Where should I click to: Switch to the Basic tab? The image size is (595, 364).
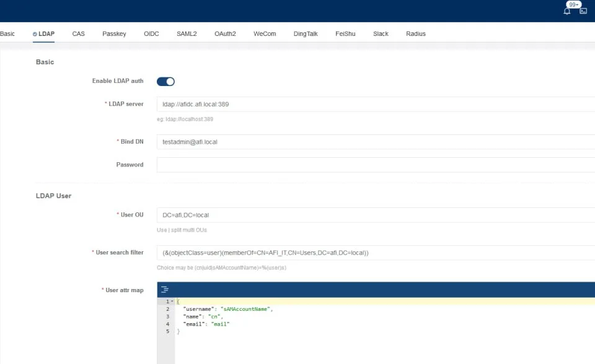[7, 34]
